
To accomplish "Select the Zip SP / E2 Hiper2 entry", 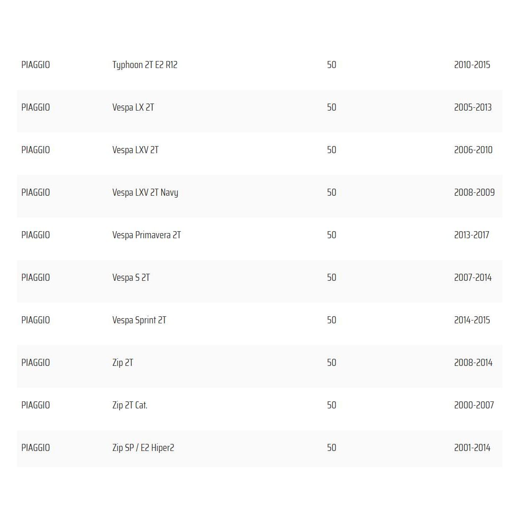I will [143, 448].
